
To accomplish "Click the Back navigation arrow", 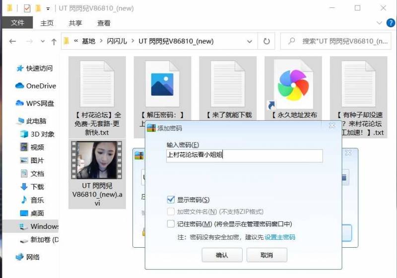I will (x=12, y=42).
